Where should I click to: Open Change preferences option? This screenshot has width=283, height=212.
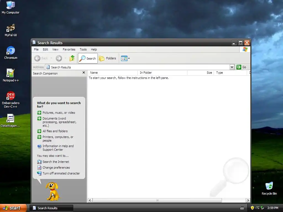click(x=53, y=168)
